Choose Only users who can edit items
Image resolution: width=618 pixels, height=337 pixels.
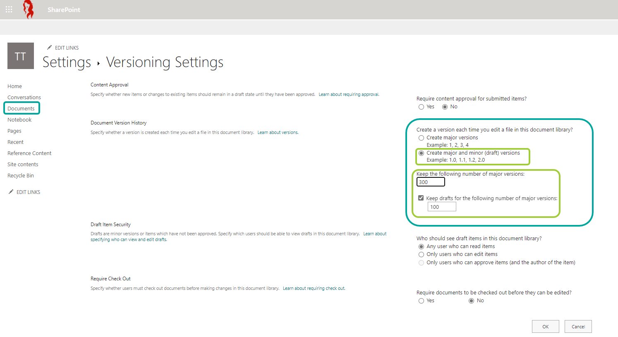(421, 254)
